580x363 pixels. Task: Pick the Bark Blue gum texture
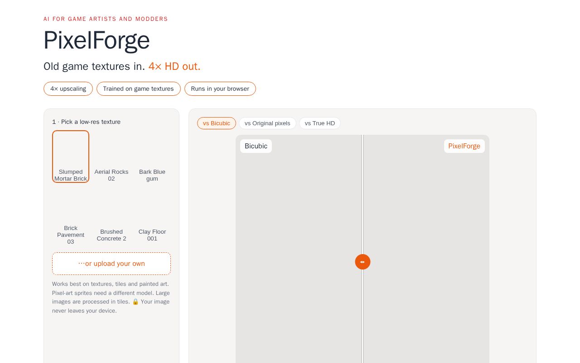[152, 157]
